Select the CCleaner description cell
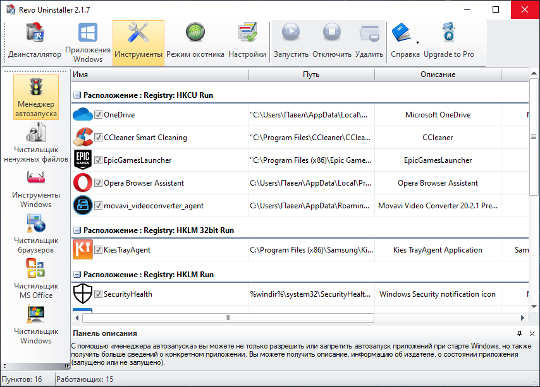540x387 pixels. [438, 137]
